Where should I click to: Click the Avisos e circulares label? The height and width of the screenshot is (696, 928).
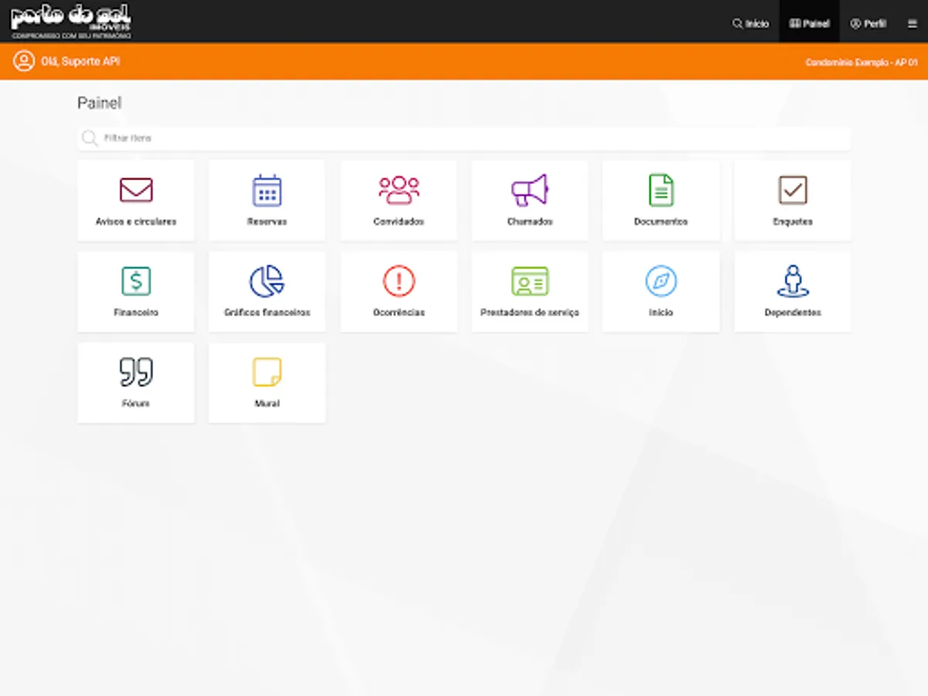click(136, 221)
